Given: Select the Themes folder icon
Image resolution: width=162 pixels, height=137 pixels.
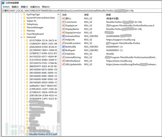Looking at the screenshot, I should click(24, 31).
